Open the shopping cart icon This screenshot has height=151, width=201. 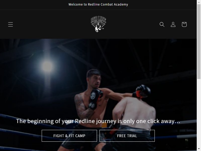click(184, 24)
